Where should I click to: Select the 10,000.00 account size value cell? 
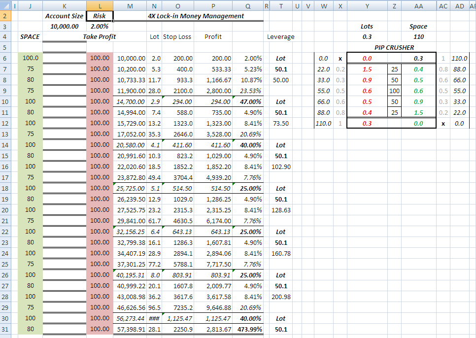tap(64, 27)
